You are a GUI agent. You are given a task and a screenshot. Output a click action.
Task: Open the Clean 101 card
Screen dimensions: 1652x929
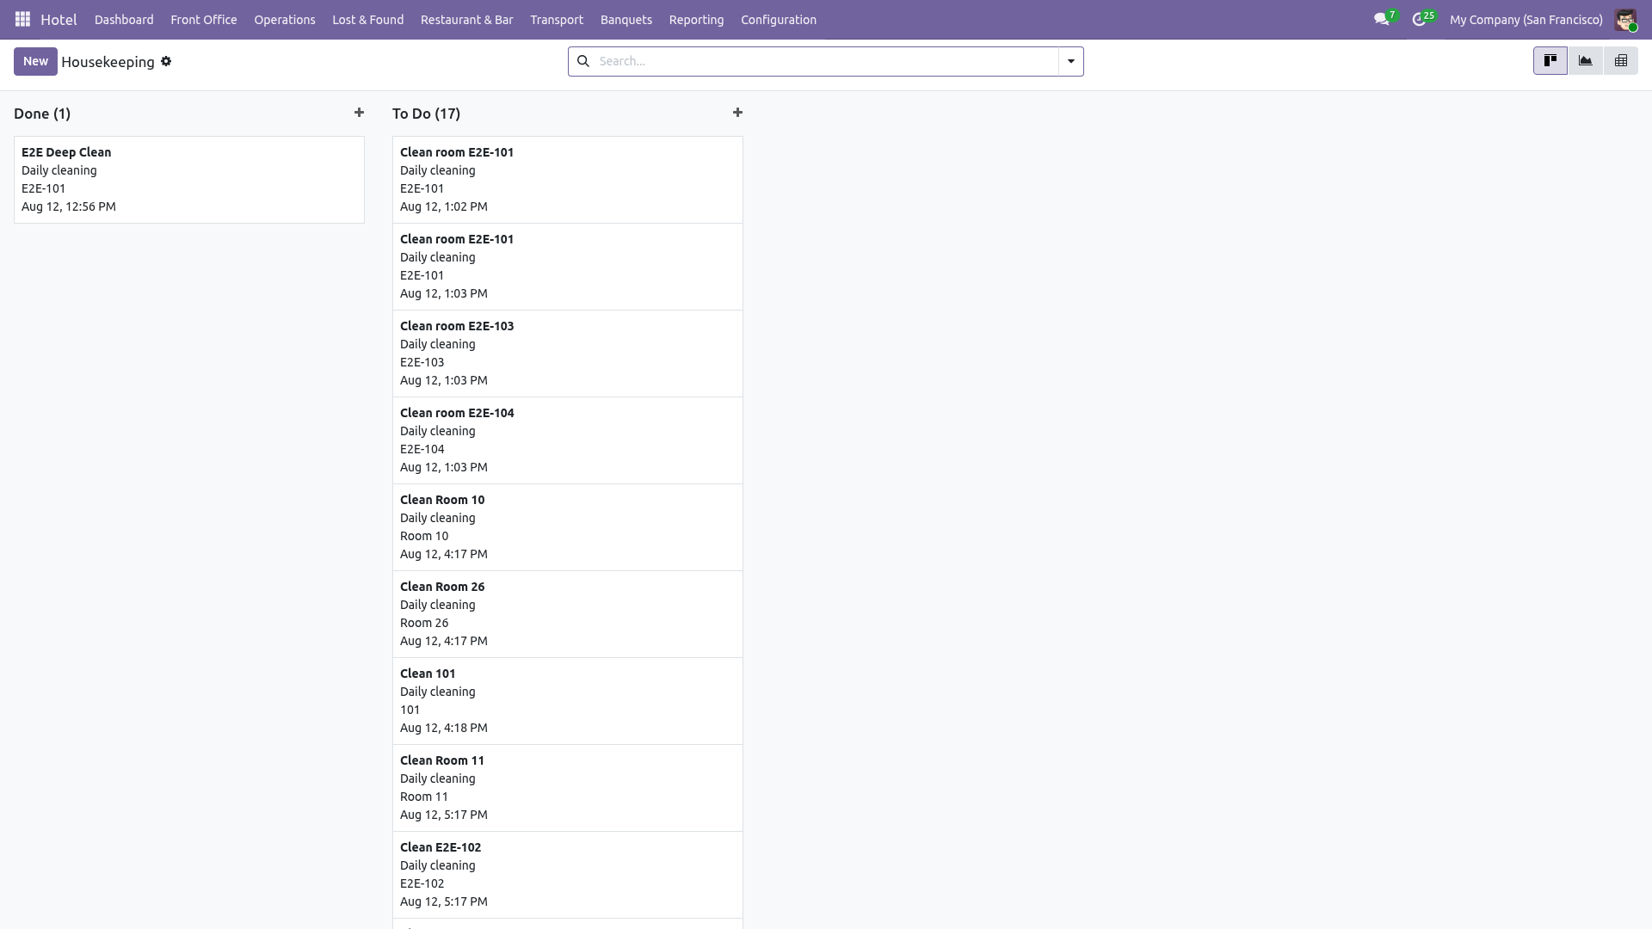(x=568, y=701)
